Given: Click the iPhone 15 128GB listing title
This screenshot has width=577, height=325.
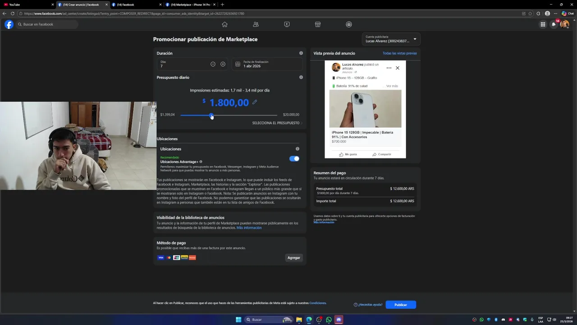Looking at the screenshot, I should click(x=362, y=135).
